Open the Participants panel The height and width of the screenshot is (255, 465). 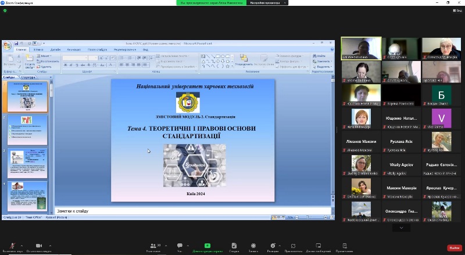[x=153, y=246]
